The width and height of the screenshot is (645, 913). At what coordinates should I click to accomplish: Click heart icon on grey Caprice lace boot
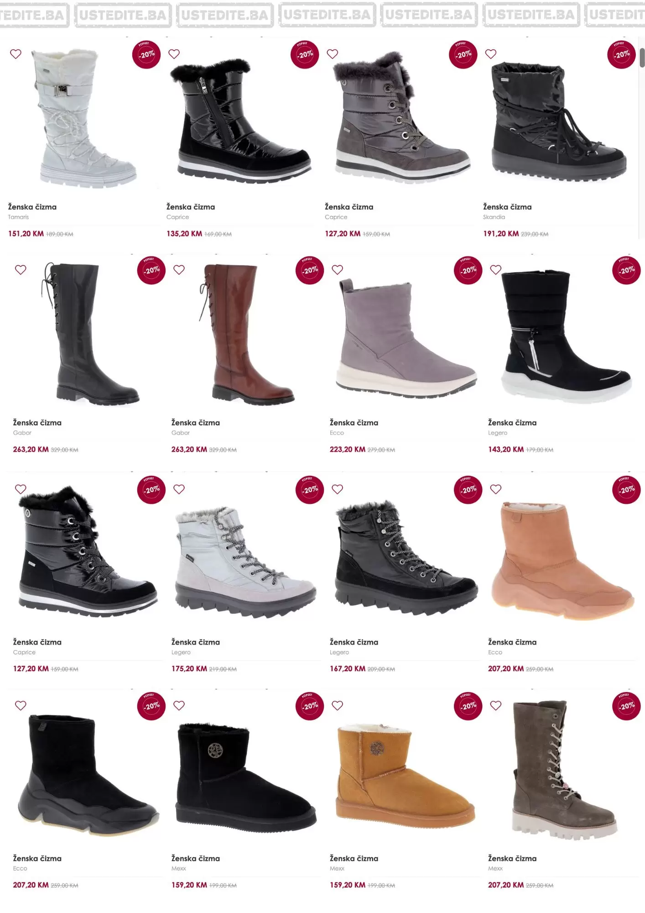tap(333, 54)
